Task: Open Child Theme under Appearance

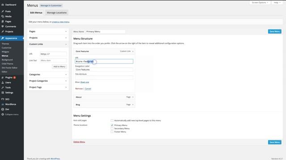Action: click(x=7, y=64)
